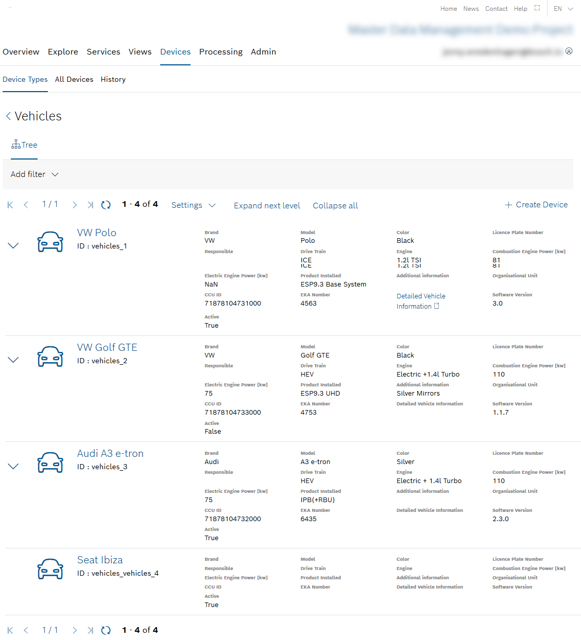This screenshot has width=581, height=640.
Task: Click the ESP9.3 Base System value
Action: 333,285
